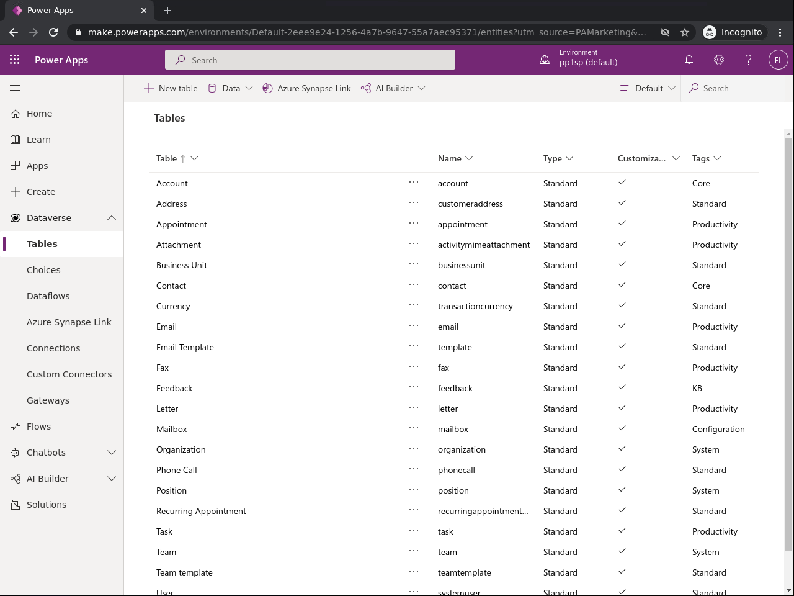
Task: Click the environment picker icon
Action: point(545,60)
